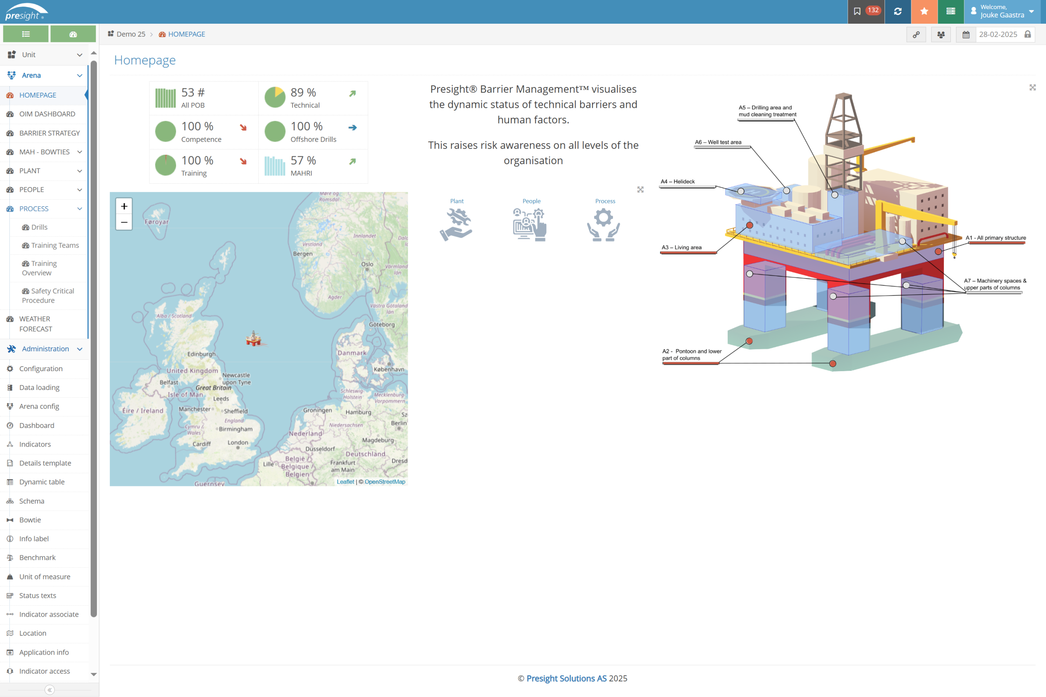Zoom in on the map with the plus button
Screen dimensions: 1046x697
(124, 206)
